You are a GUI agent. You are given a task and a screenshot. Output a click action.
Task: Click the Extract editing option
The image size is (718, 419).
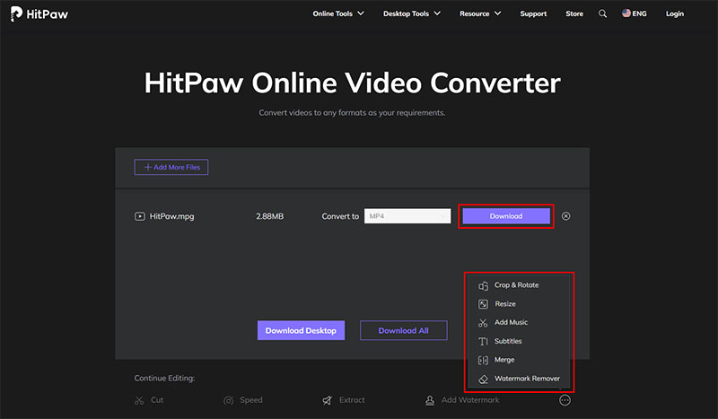coord(352,400)
